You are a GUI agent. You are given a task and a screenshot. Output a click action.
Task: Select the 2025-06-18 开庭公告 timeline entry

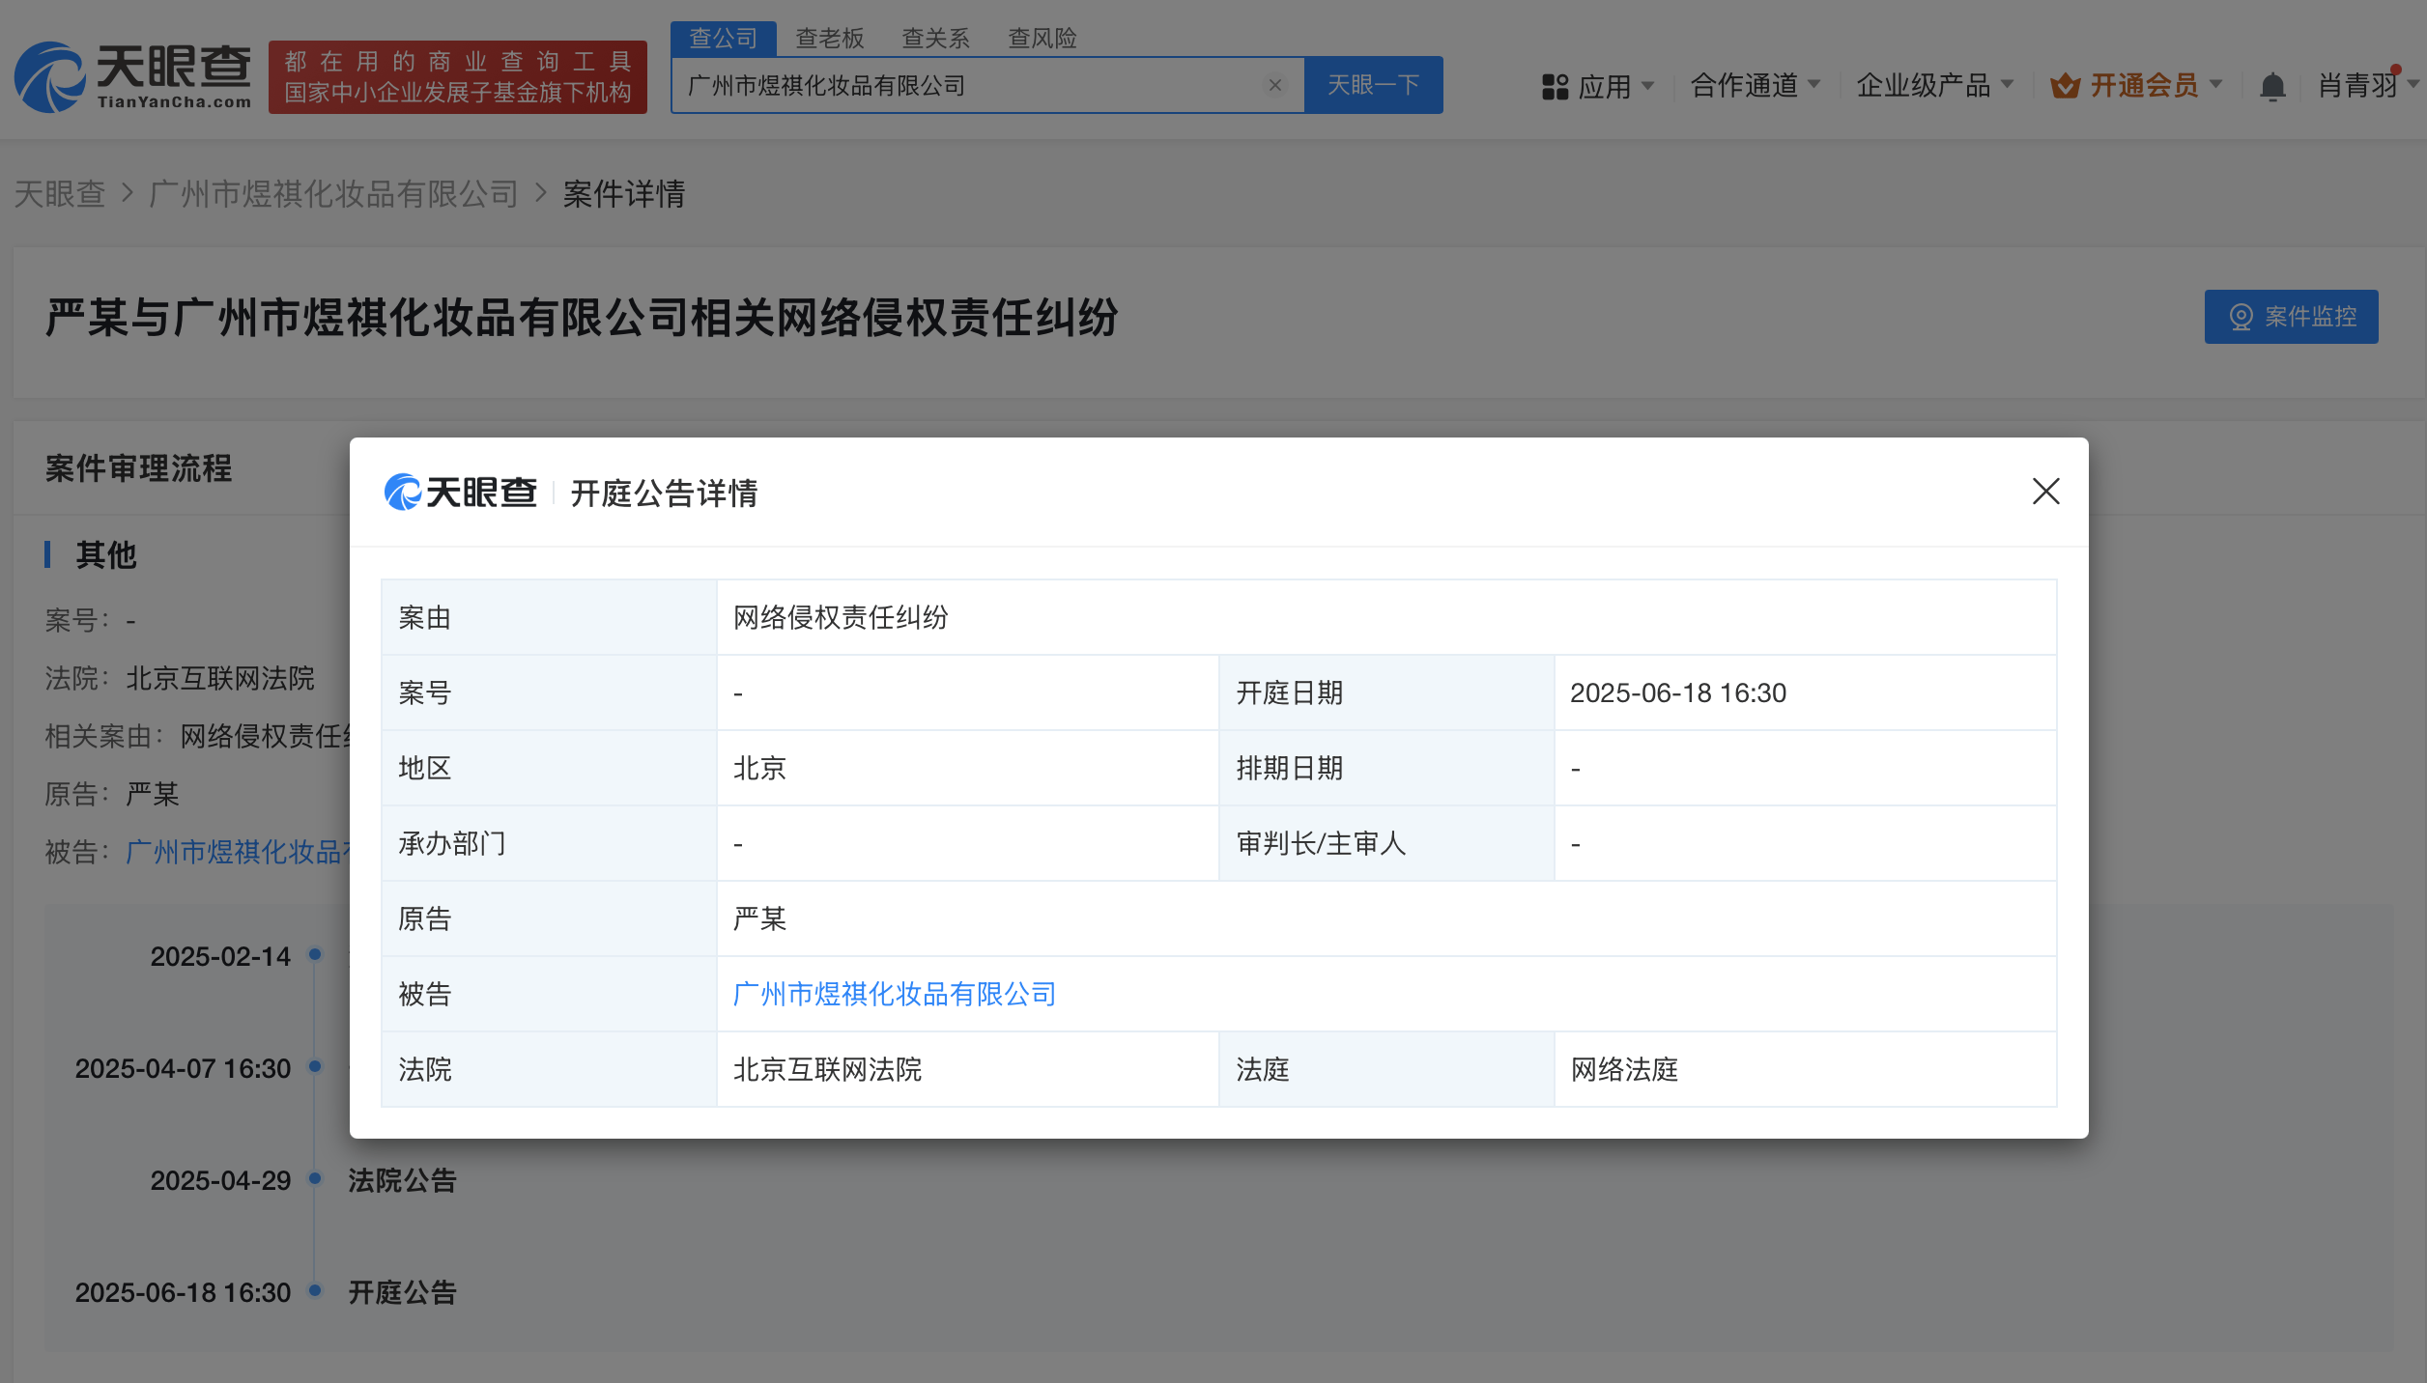click(402, 1292)
